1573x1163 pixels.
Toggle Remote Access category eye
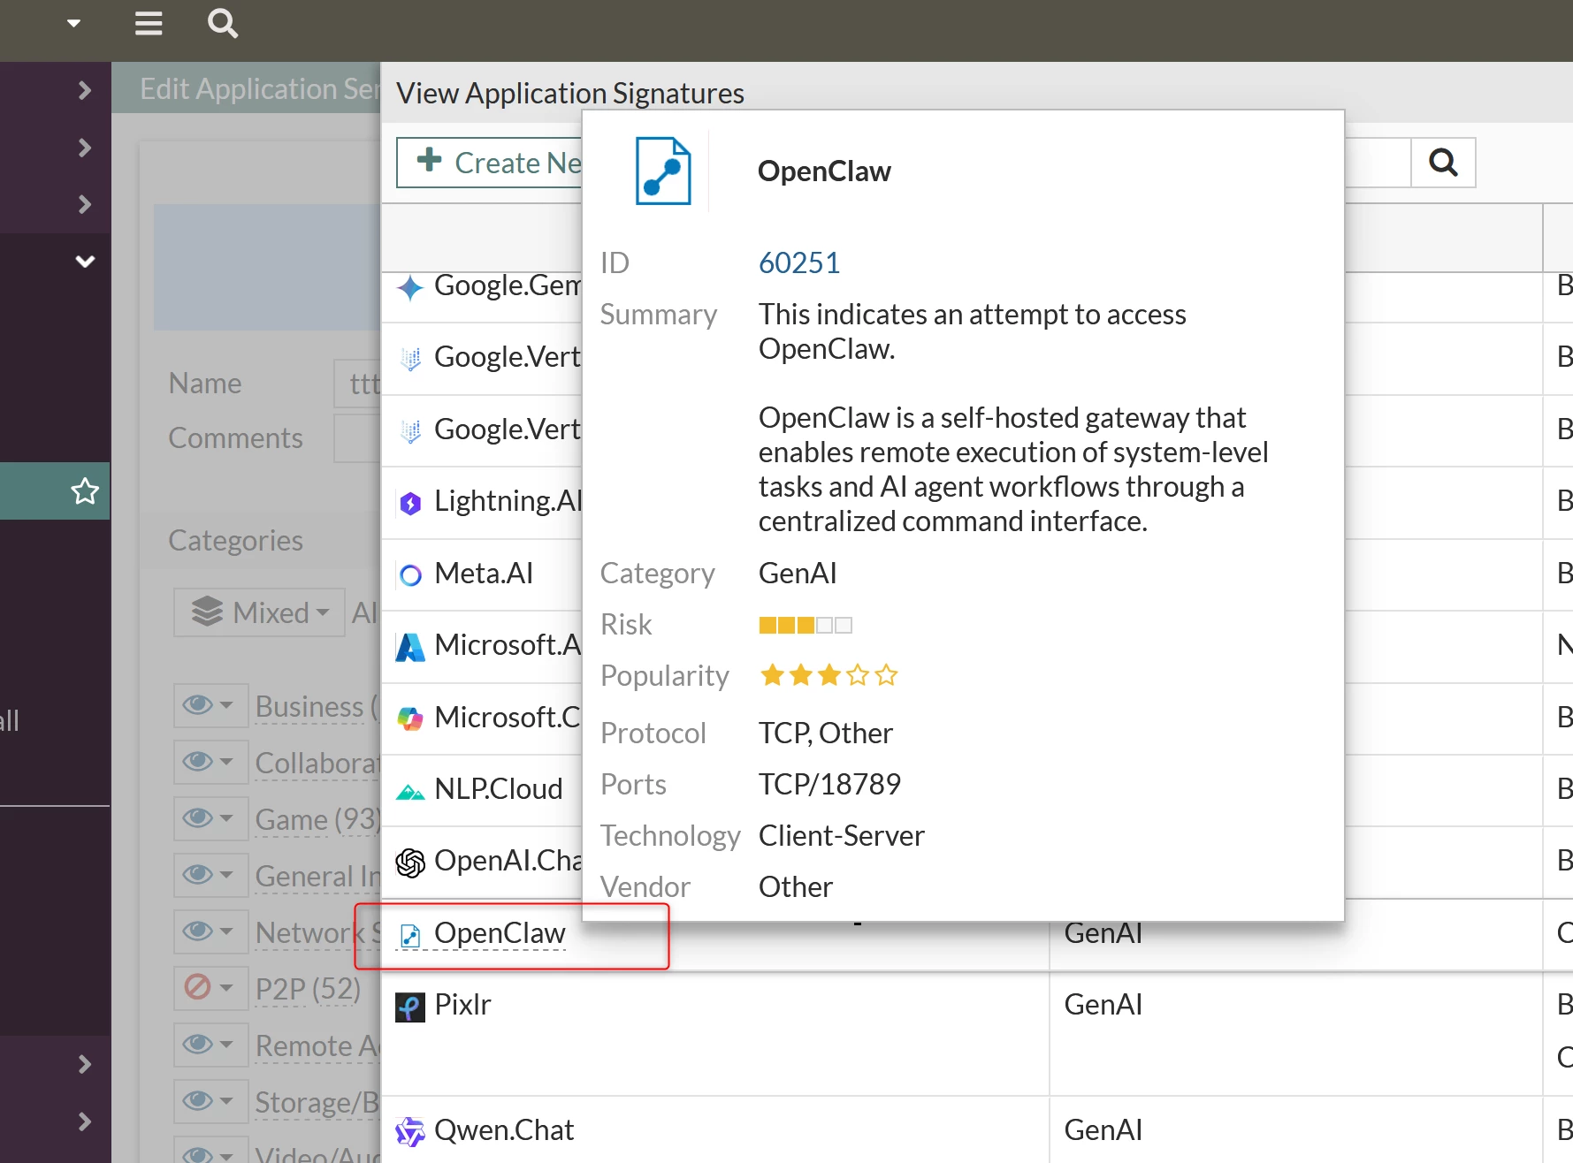pos(210,1045)
